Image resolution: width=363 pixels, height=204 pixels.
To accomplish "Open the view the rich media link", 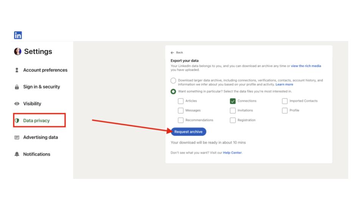I will pyautogui.click(x=306, y=66).
